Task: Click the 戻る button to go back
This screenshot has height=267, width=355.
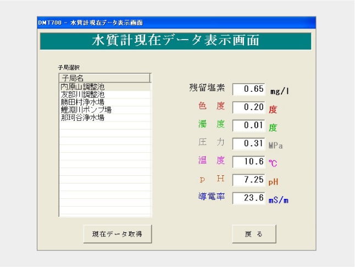Action: pyautogui.click(x=254, y=234)
